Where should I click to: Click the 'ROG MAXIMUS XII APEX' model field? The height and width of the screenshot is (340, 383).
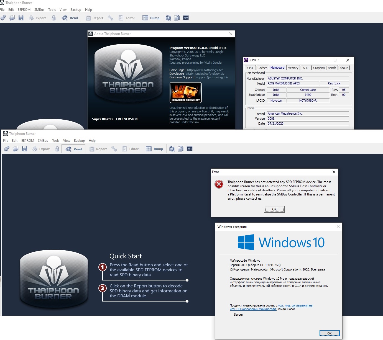pos(293,83)
